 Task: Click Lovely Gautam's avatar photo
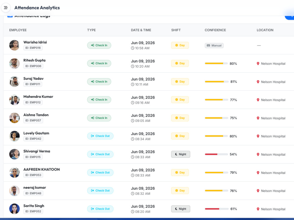click(x=14, y=136)
